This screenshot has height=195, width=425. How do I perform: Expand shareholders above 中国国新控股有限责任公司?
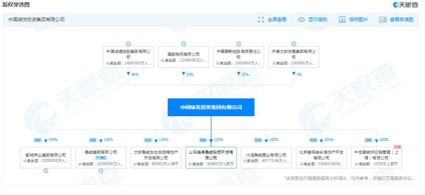238,44
